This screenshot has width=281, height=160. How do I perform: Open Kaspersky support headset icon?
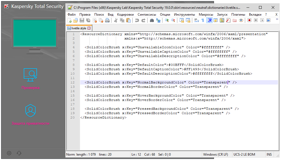19,153
